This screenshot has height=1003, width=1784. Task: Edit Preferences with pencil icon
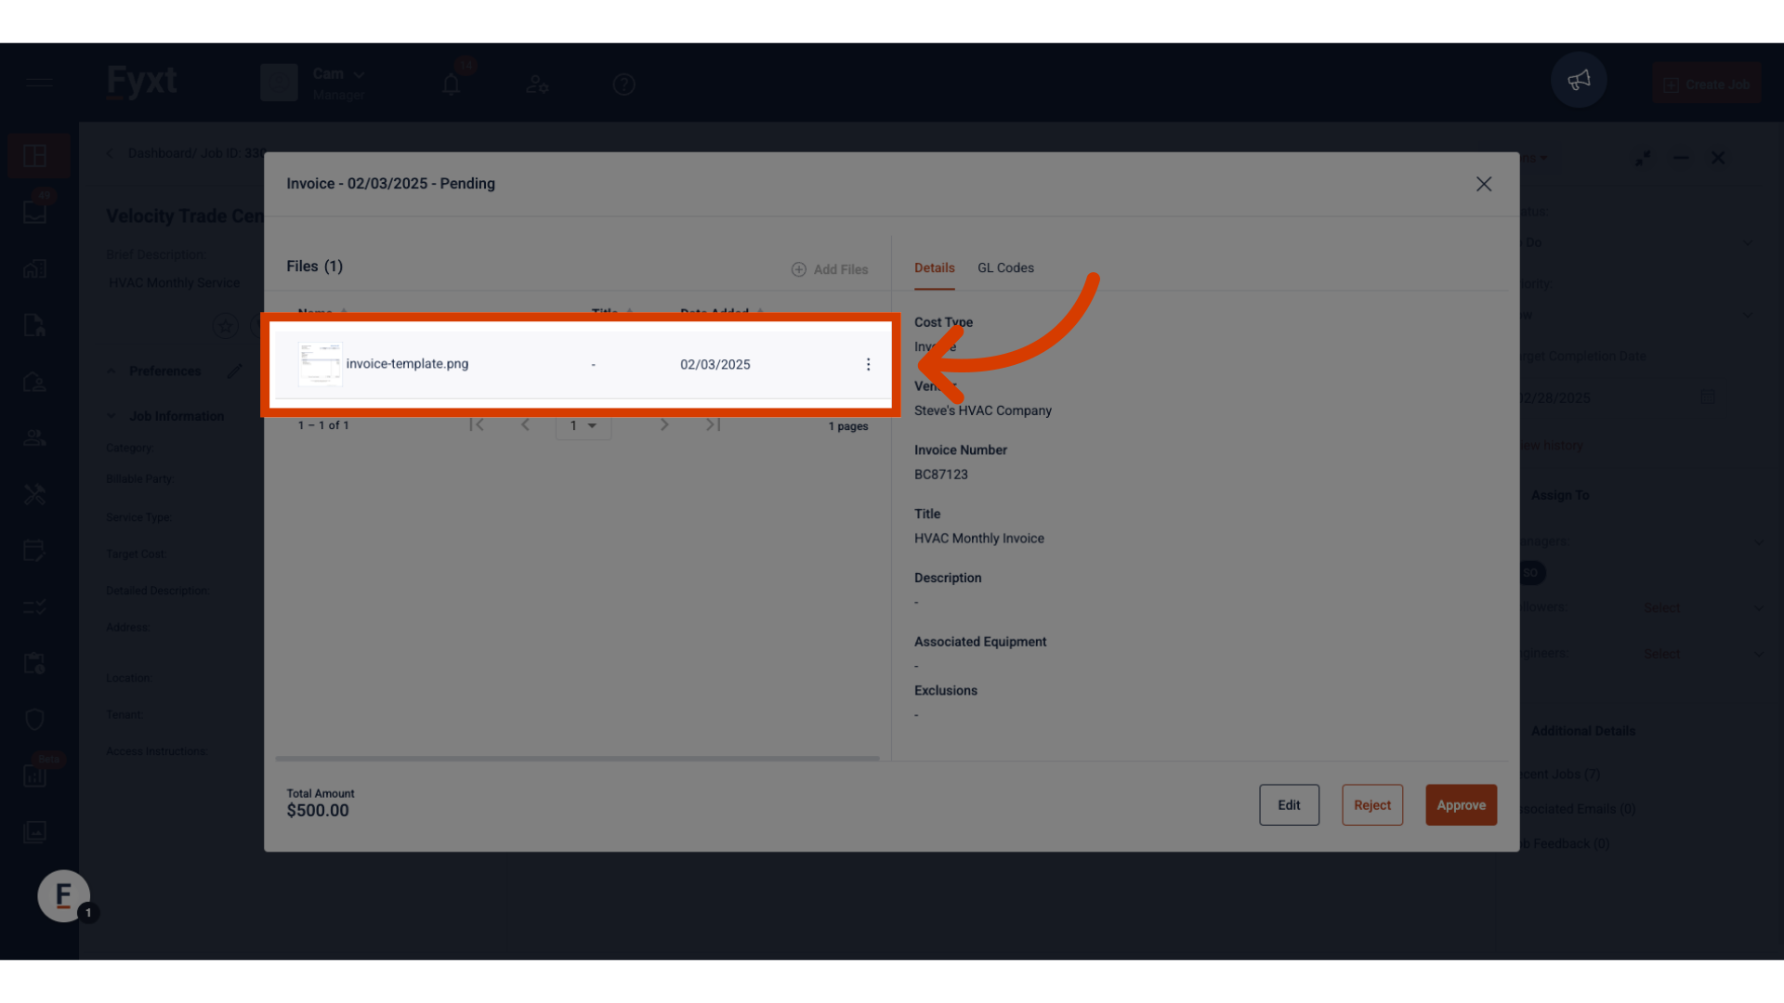[x=234, y=371]
